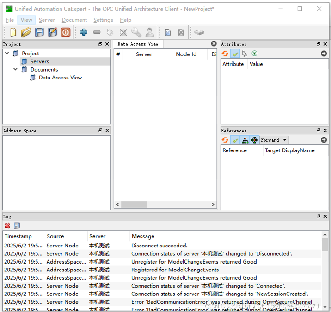Undock the References panel
The width and height of the screenshot is (331, 312).
point(319,130)
